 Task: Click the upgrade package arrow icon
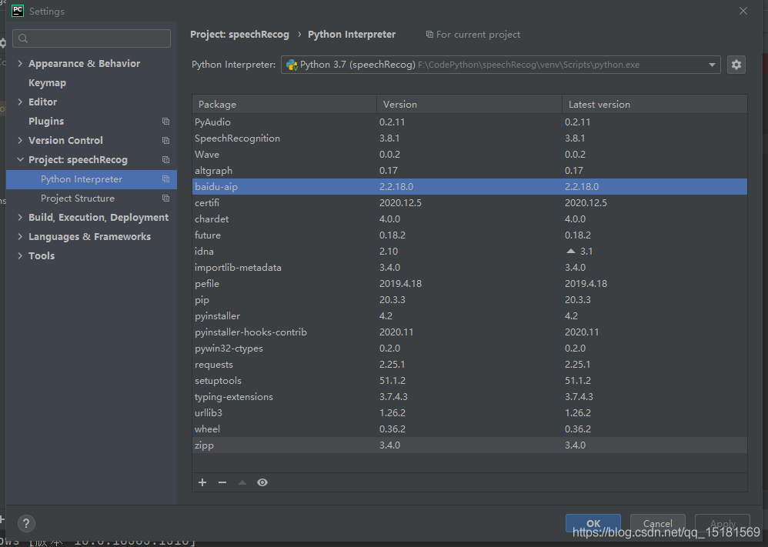pos(242,482)
